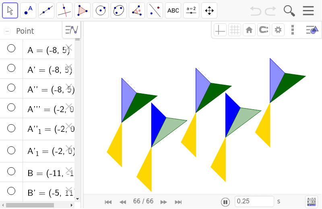
Task: Select the Move Graphics View tool
Action: [x=209, y=10]
